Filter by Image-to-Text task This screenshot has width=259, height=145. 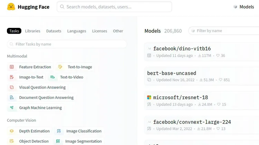point(27,77)
